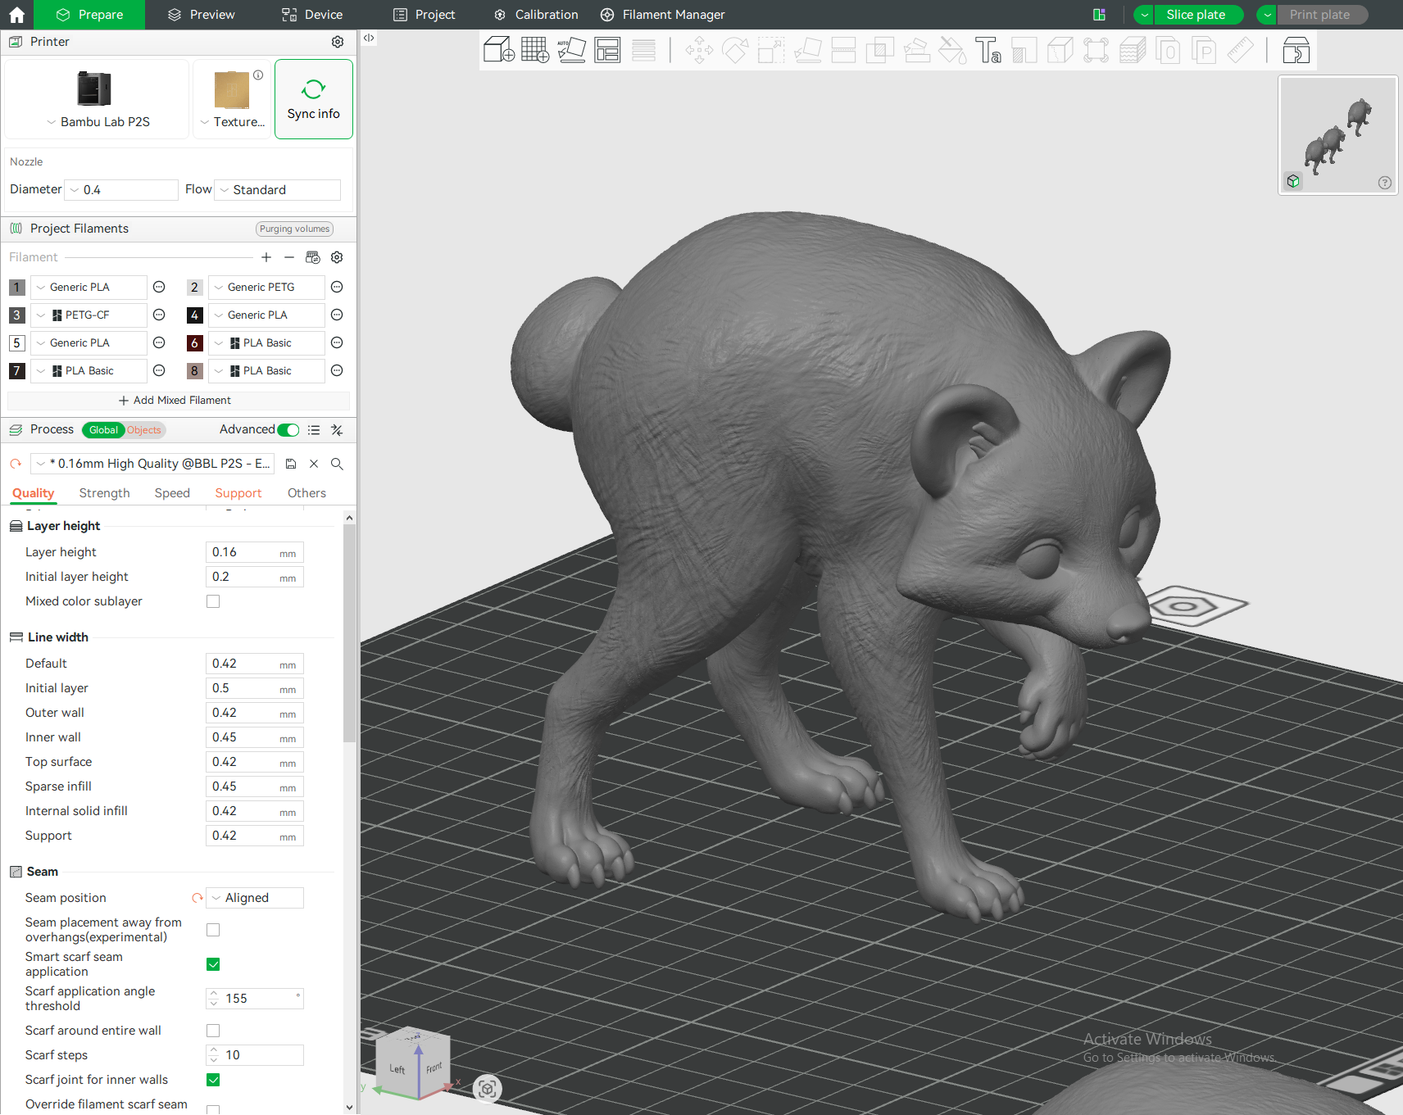Expand the nozzle Flow Standard dropdown
1403x1115 pixels.
278,190
